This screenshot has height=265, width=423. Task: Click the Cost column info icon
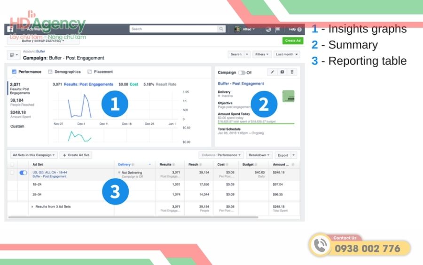(227, 164)
